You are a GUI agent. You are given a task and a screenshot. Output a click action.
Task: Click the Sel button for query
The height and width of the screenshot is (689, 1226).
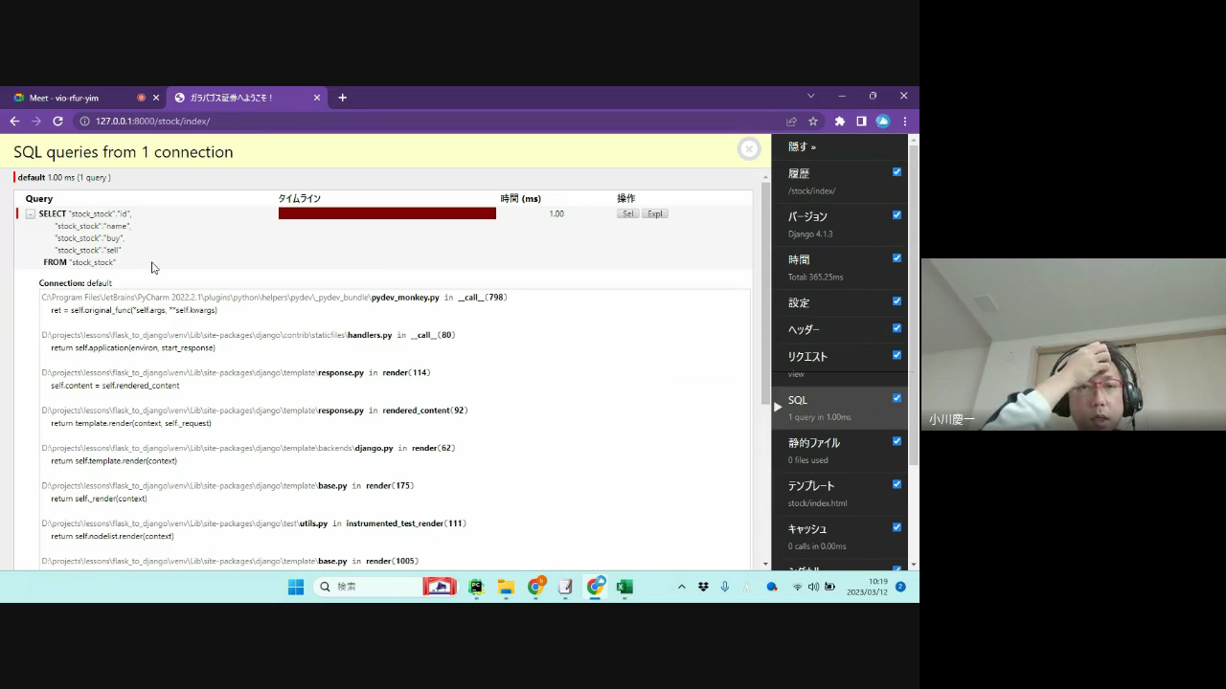tap(627, 214)
